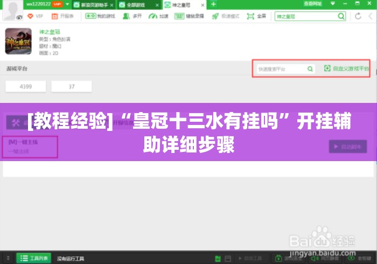
Task: Open the VIP diamond icon
Action: [30, 16]
